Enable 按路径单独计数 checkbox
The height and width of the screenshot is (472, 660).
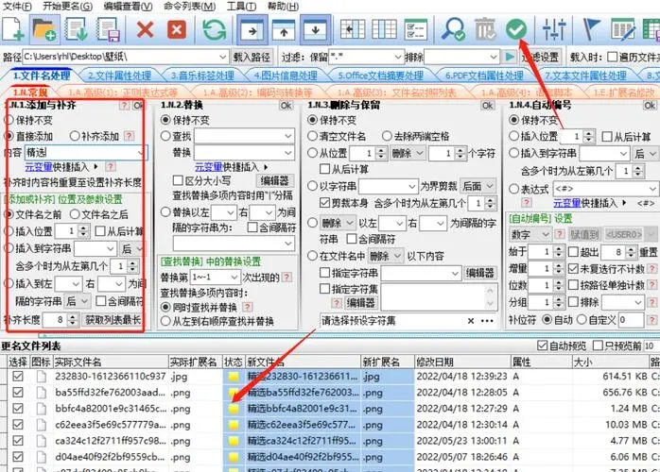573,285
